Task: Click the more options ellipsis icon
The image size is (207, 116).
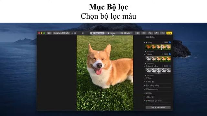Action: tap(144, 33)
